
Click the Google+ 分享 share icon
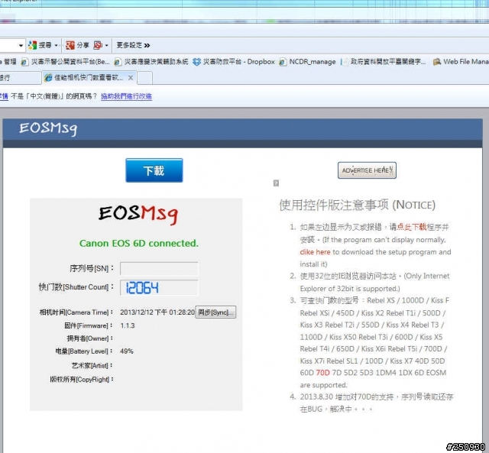pyautogui.click(x=70, y=45)
